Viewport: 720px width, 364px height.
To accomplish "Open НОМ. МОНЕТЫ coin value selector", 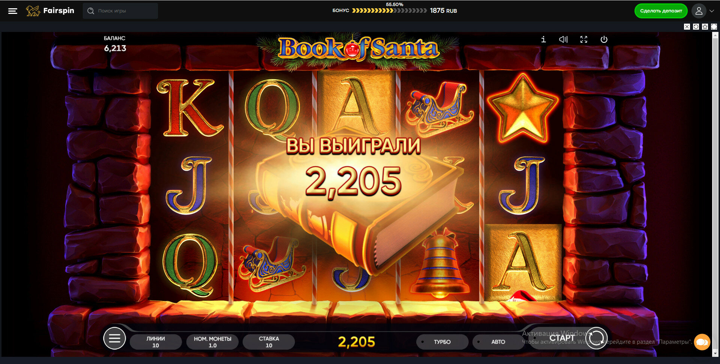I will (212, 342).
